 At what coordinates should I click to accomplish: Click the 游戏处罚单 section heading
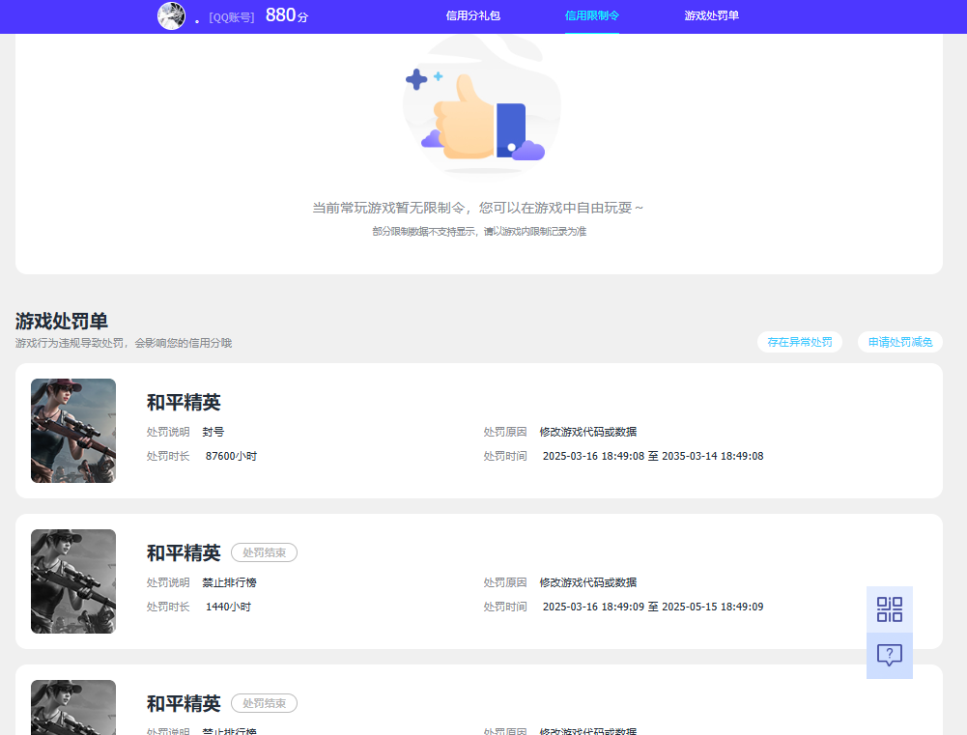click(x=62, y=322)
